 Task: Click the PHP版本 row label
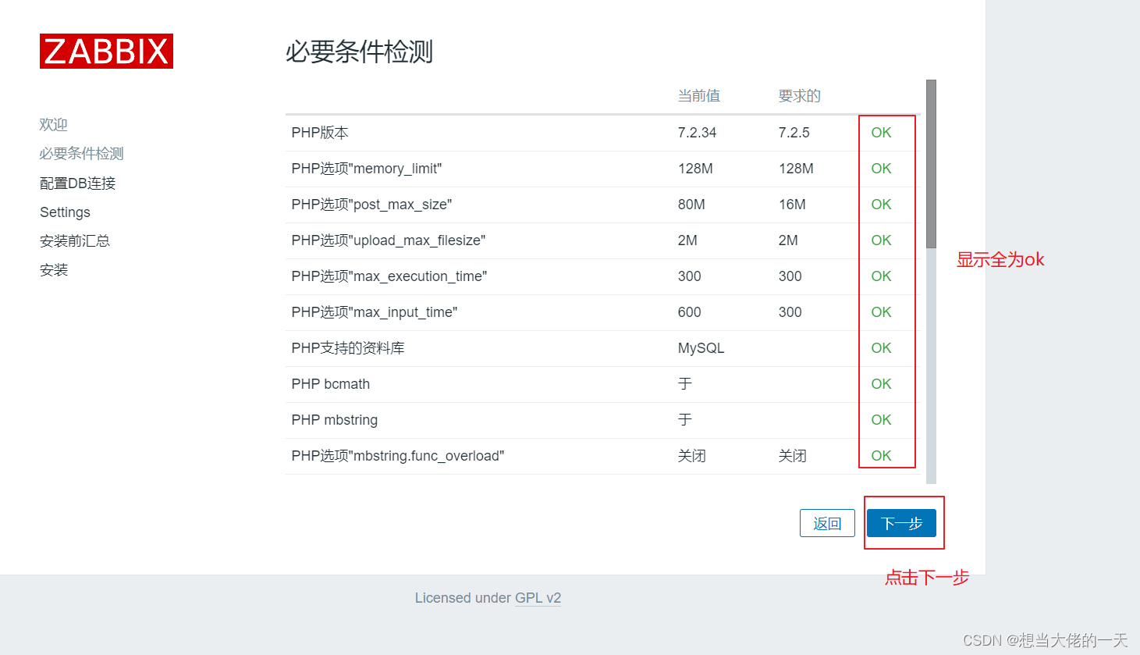click(x=320, y=133)
